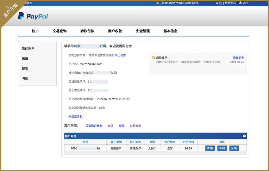
Task: Click 退出 to log out
Action: pyautogui.click(x=246, y=3)
